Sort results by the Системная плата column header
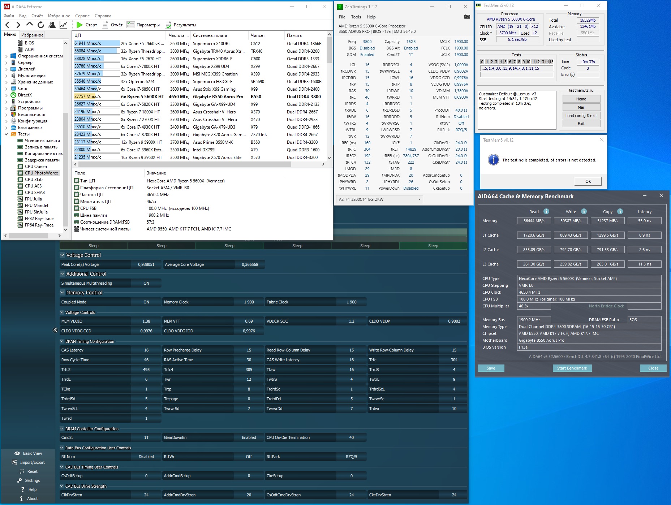This screenshot has width=671, height=505. pyautogui.click(x=220, y=35)
